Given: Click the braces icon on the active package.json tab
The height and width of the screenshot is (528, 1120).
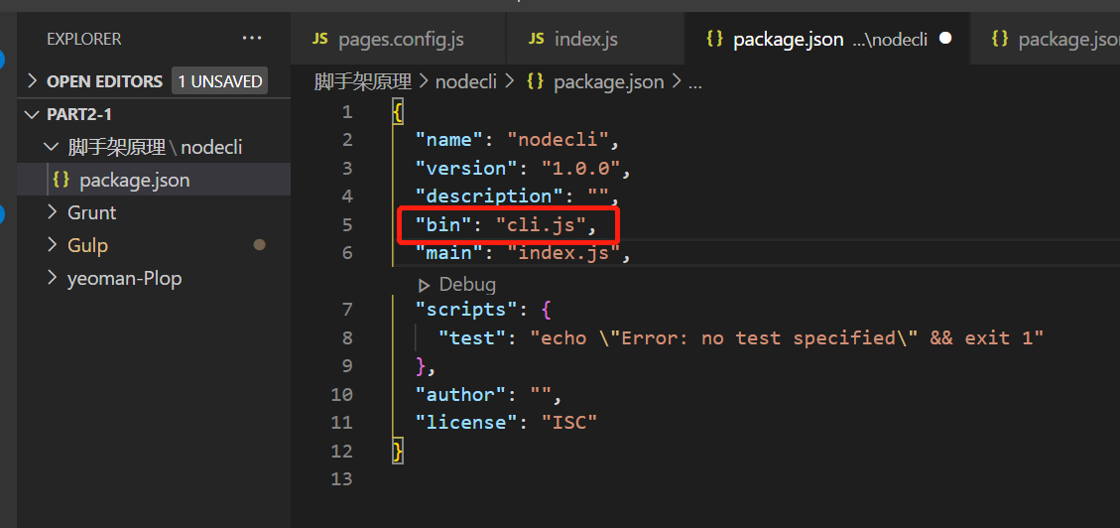Looking at the screenshot, I should click(713, 39).
